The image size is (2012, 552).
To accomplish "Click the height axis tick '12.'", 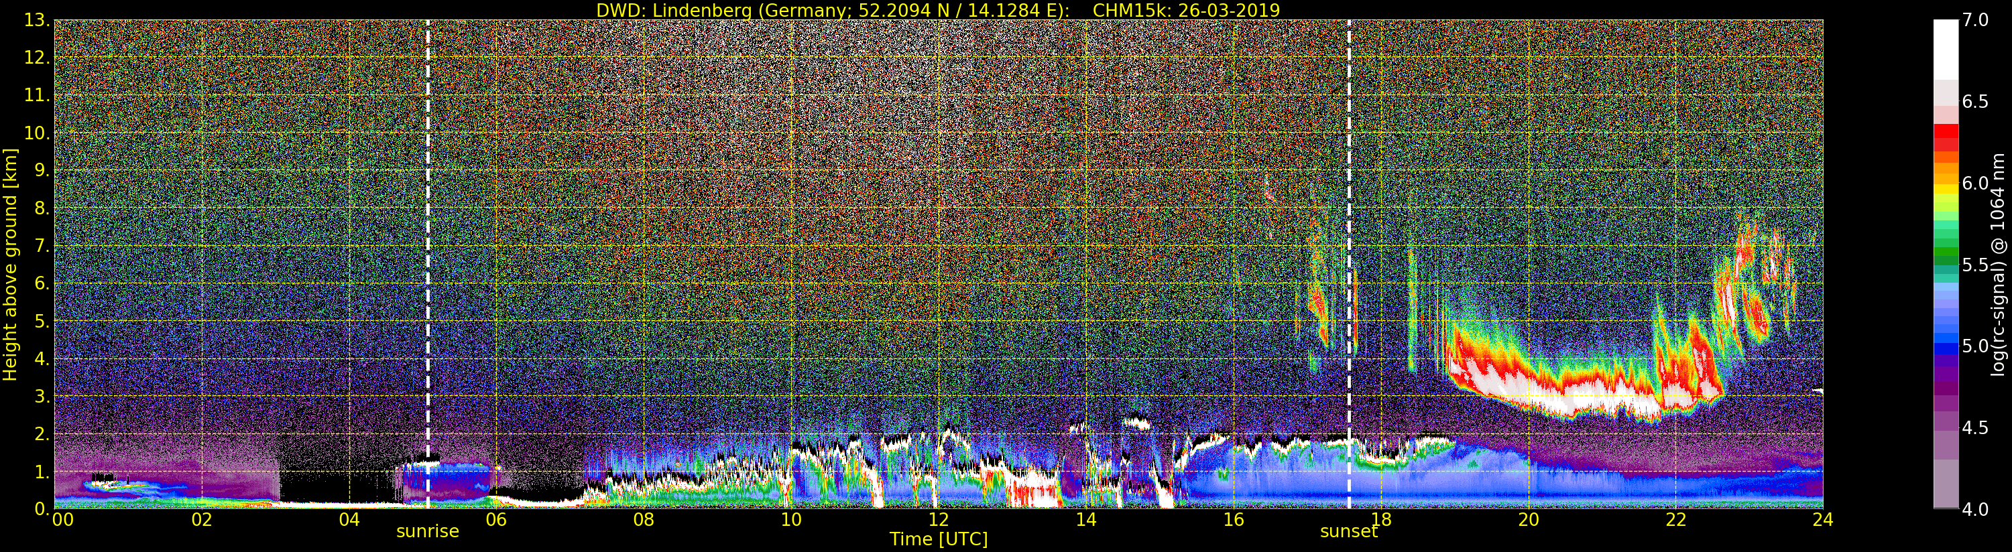I will [37, 58].
